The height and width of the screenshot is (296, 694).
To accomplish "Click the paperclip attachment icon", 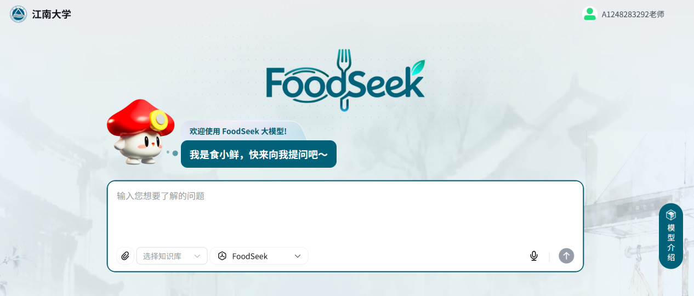I will (126, 256).
